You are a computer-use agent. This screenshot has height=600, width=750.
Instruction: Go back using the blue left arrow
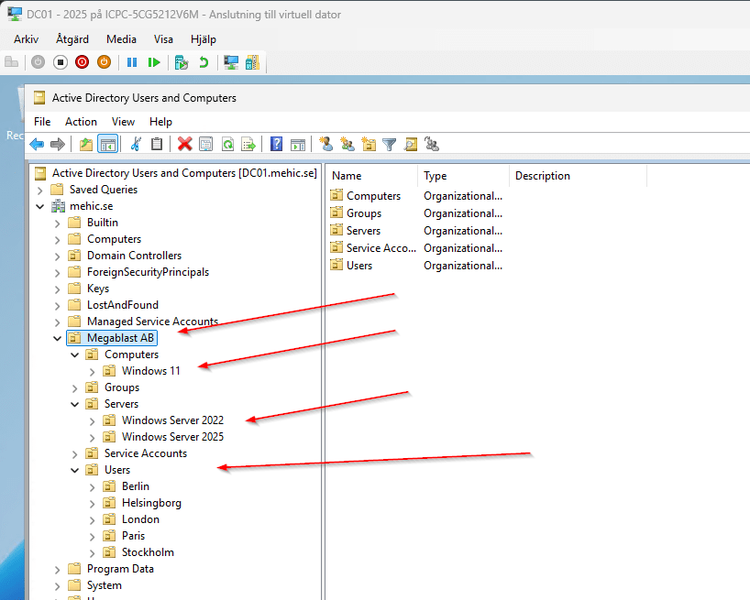[37, 144]
